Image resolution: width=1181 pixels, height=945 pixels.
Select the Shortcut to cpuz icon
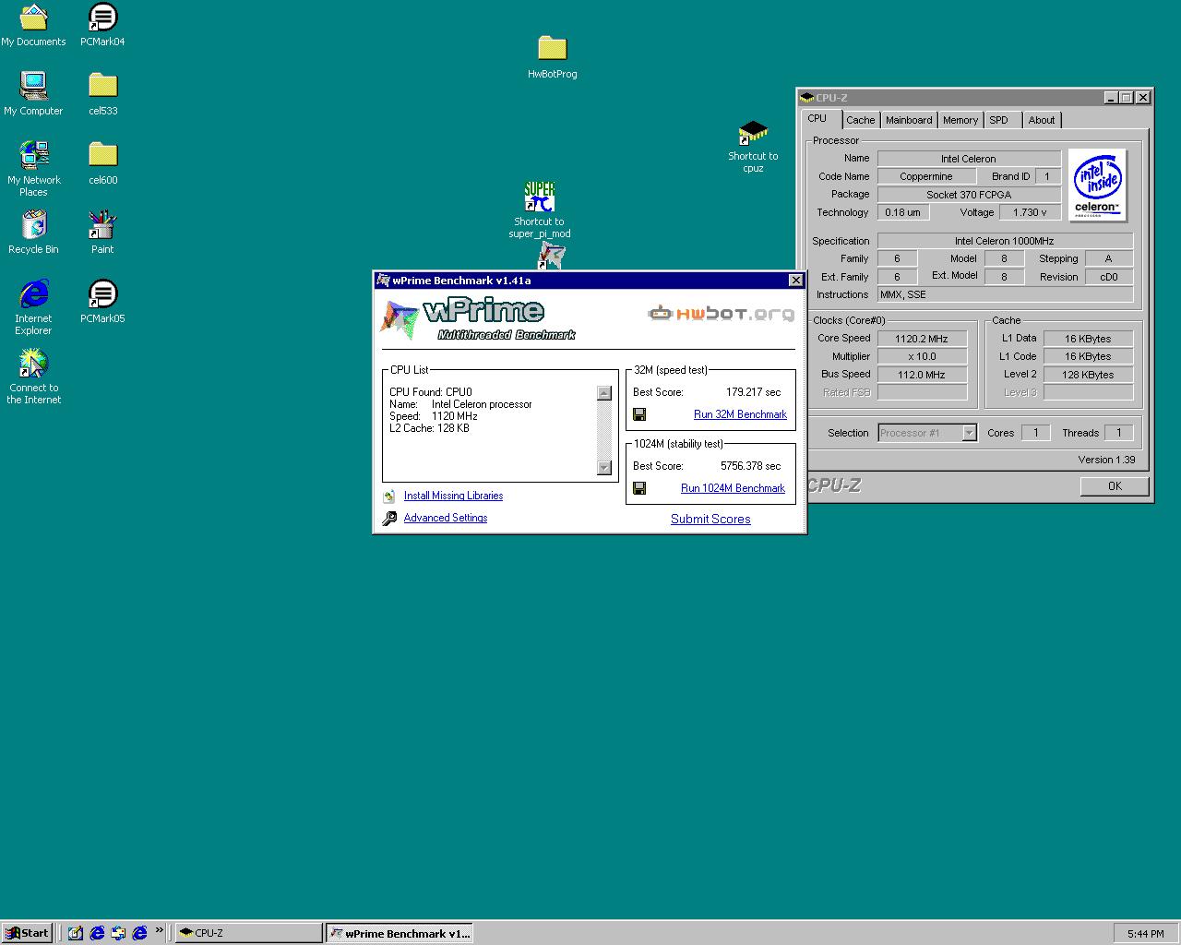click(753, 147)
